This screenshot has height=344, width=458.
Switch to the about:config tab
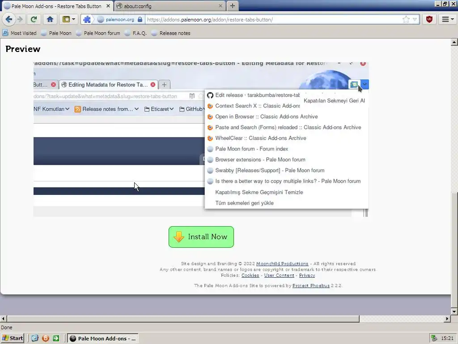[x=170, y=6]
